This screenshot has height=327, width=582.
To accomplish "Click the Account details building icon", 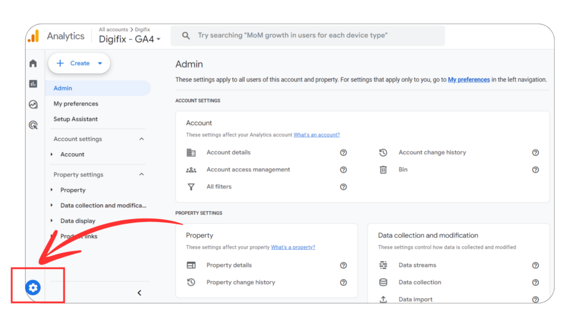I will [x=191, y=152].
